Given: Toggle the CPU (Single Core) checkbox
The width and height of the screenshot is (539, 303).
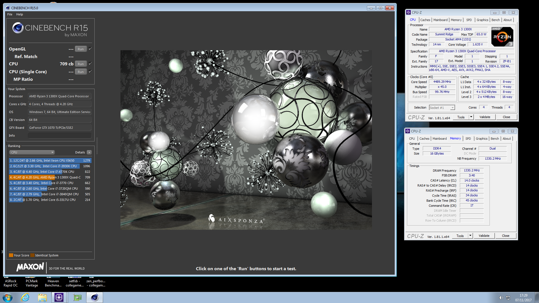Looking at the screenshot, I should tap(90, 72).
